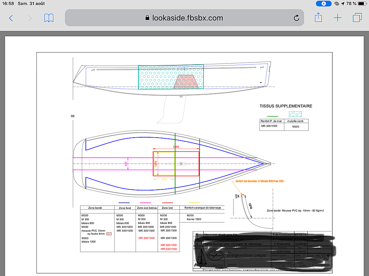Click the 1210 dimension in the section detail
Image resolution: width=369 pixels, height=276 pixels.
tap(250, 206)
